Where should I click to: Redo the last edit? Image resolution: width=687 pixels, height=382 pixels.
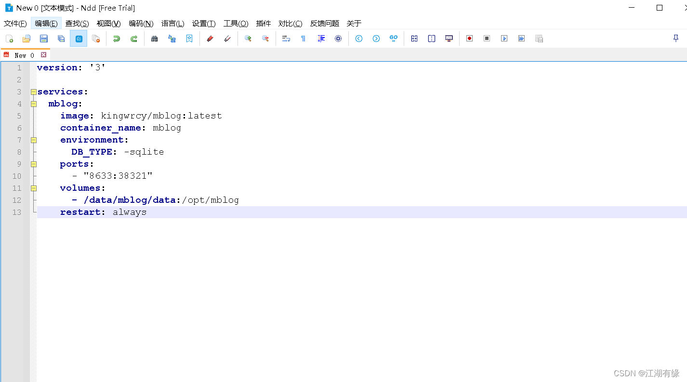point(133,39)
